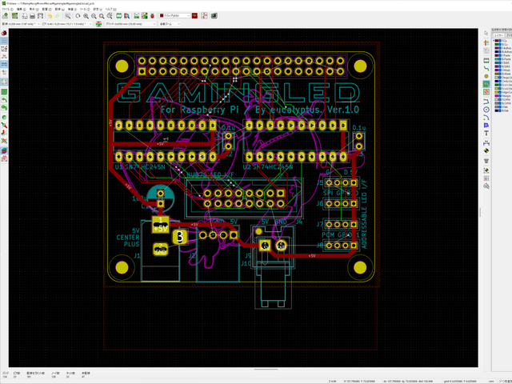Choose the Highlight net tool
The height and width of the screenshot is (384, 512).
[486, 43]
